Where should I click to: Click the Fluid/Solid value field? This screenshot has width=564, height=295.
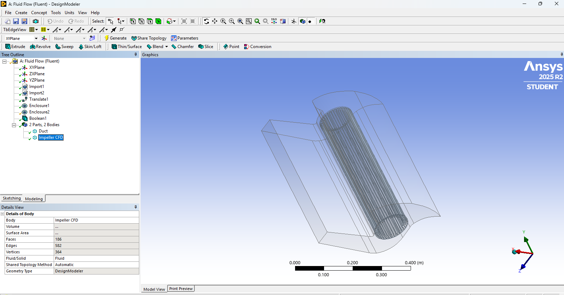tap(96, 259)
